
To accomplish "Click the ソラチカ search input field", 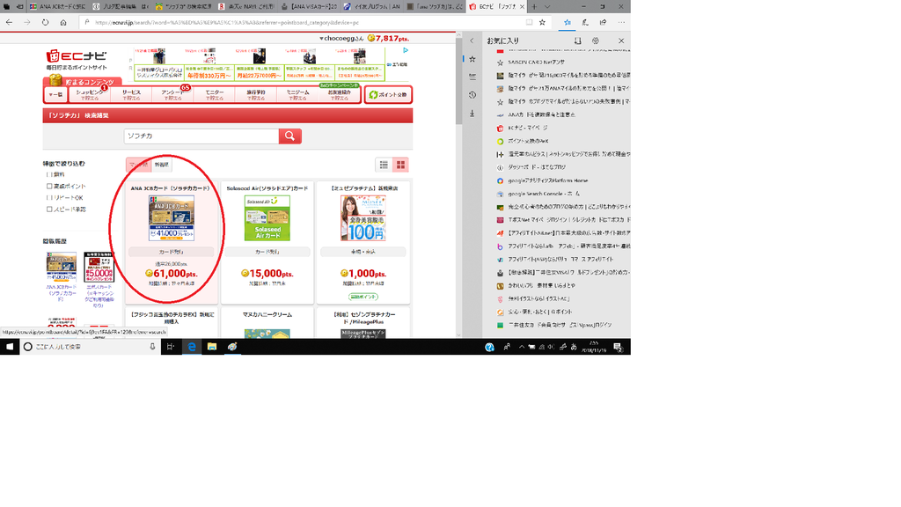I will (201, 136).
